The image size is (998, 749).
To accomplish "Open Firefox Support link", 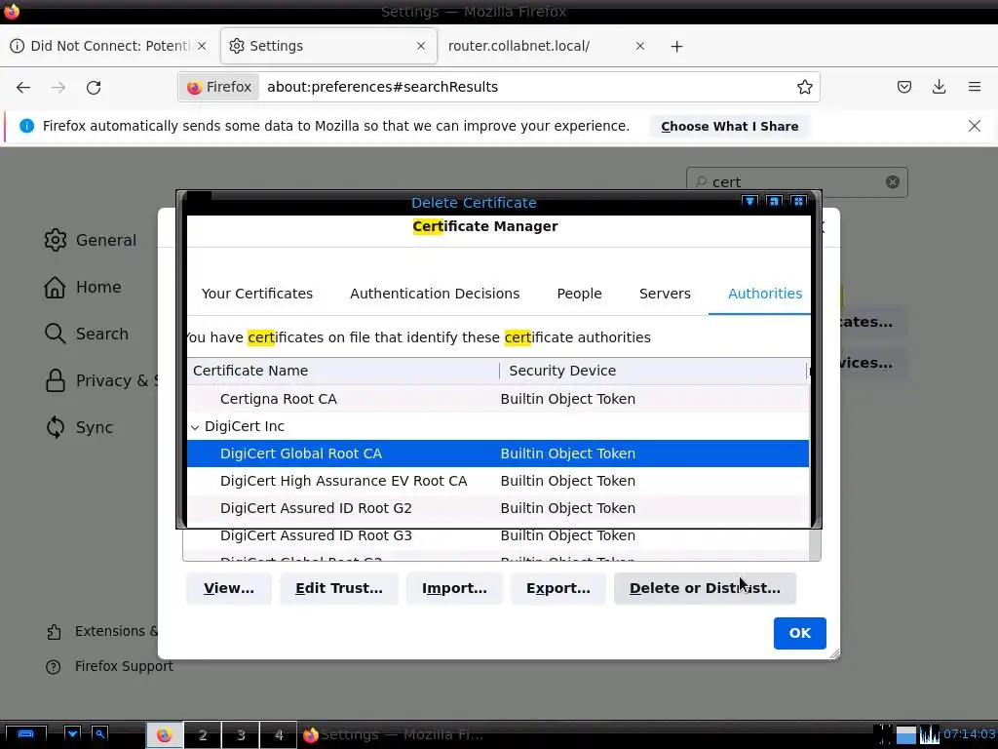I will coord(109,666).
